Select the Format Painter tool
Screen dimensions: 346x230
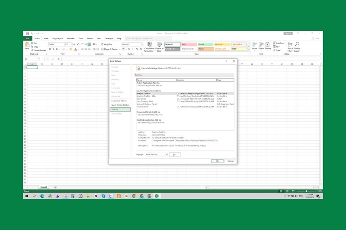point(38,50)
